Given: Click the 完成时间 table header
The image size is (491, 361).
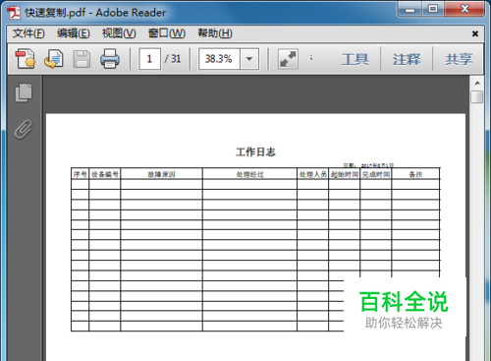Looking at the screenshot, I should click(376, 174).
